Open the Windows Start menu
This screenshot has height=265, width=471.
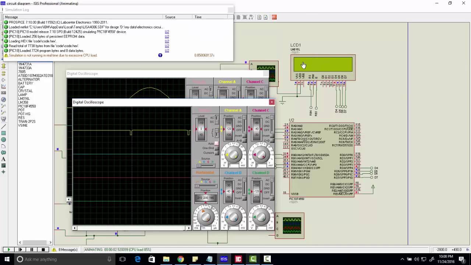[x=7, y=259]
